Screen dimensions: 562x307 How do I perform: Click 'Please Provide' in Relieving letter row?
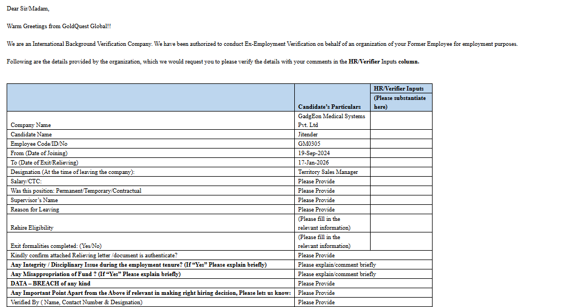[x=316, y=255]
